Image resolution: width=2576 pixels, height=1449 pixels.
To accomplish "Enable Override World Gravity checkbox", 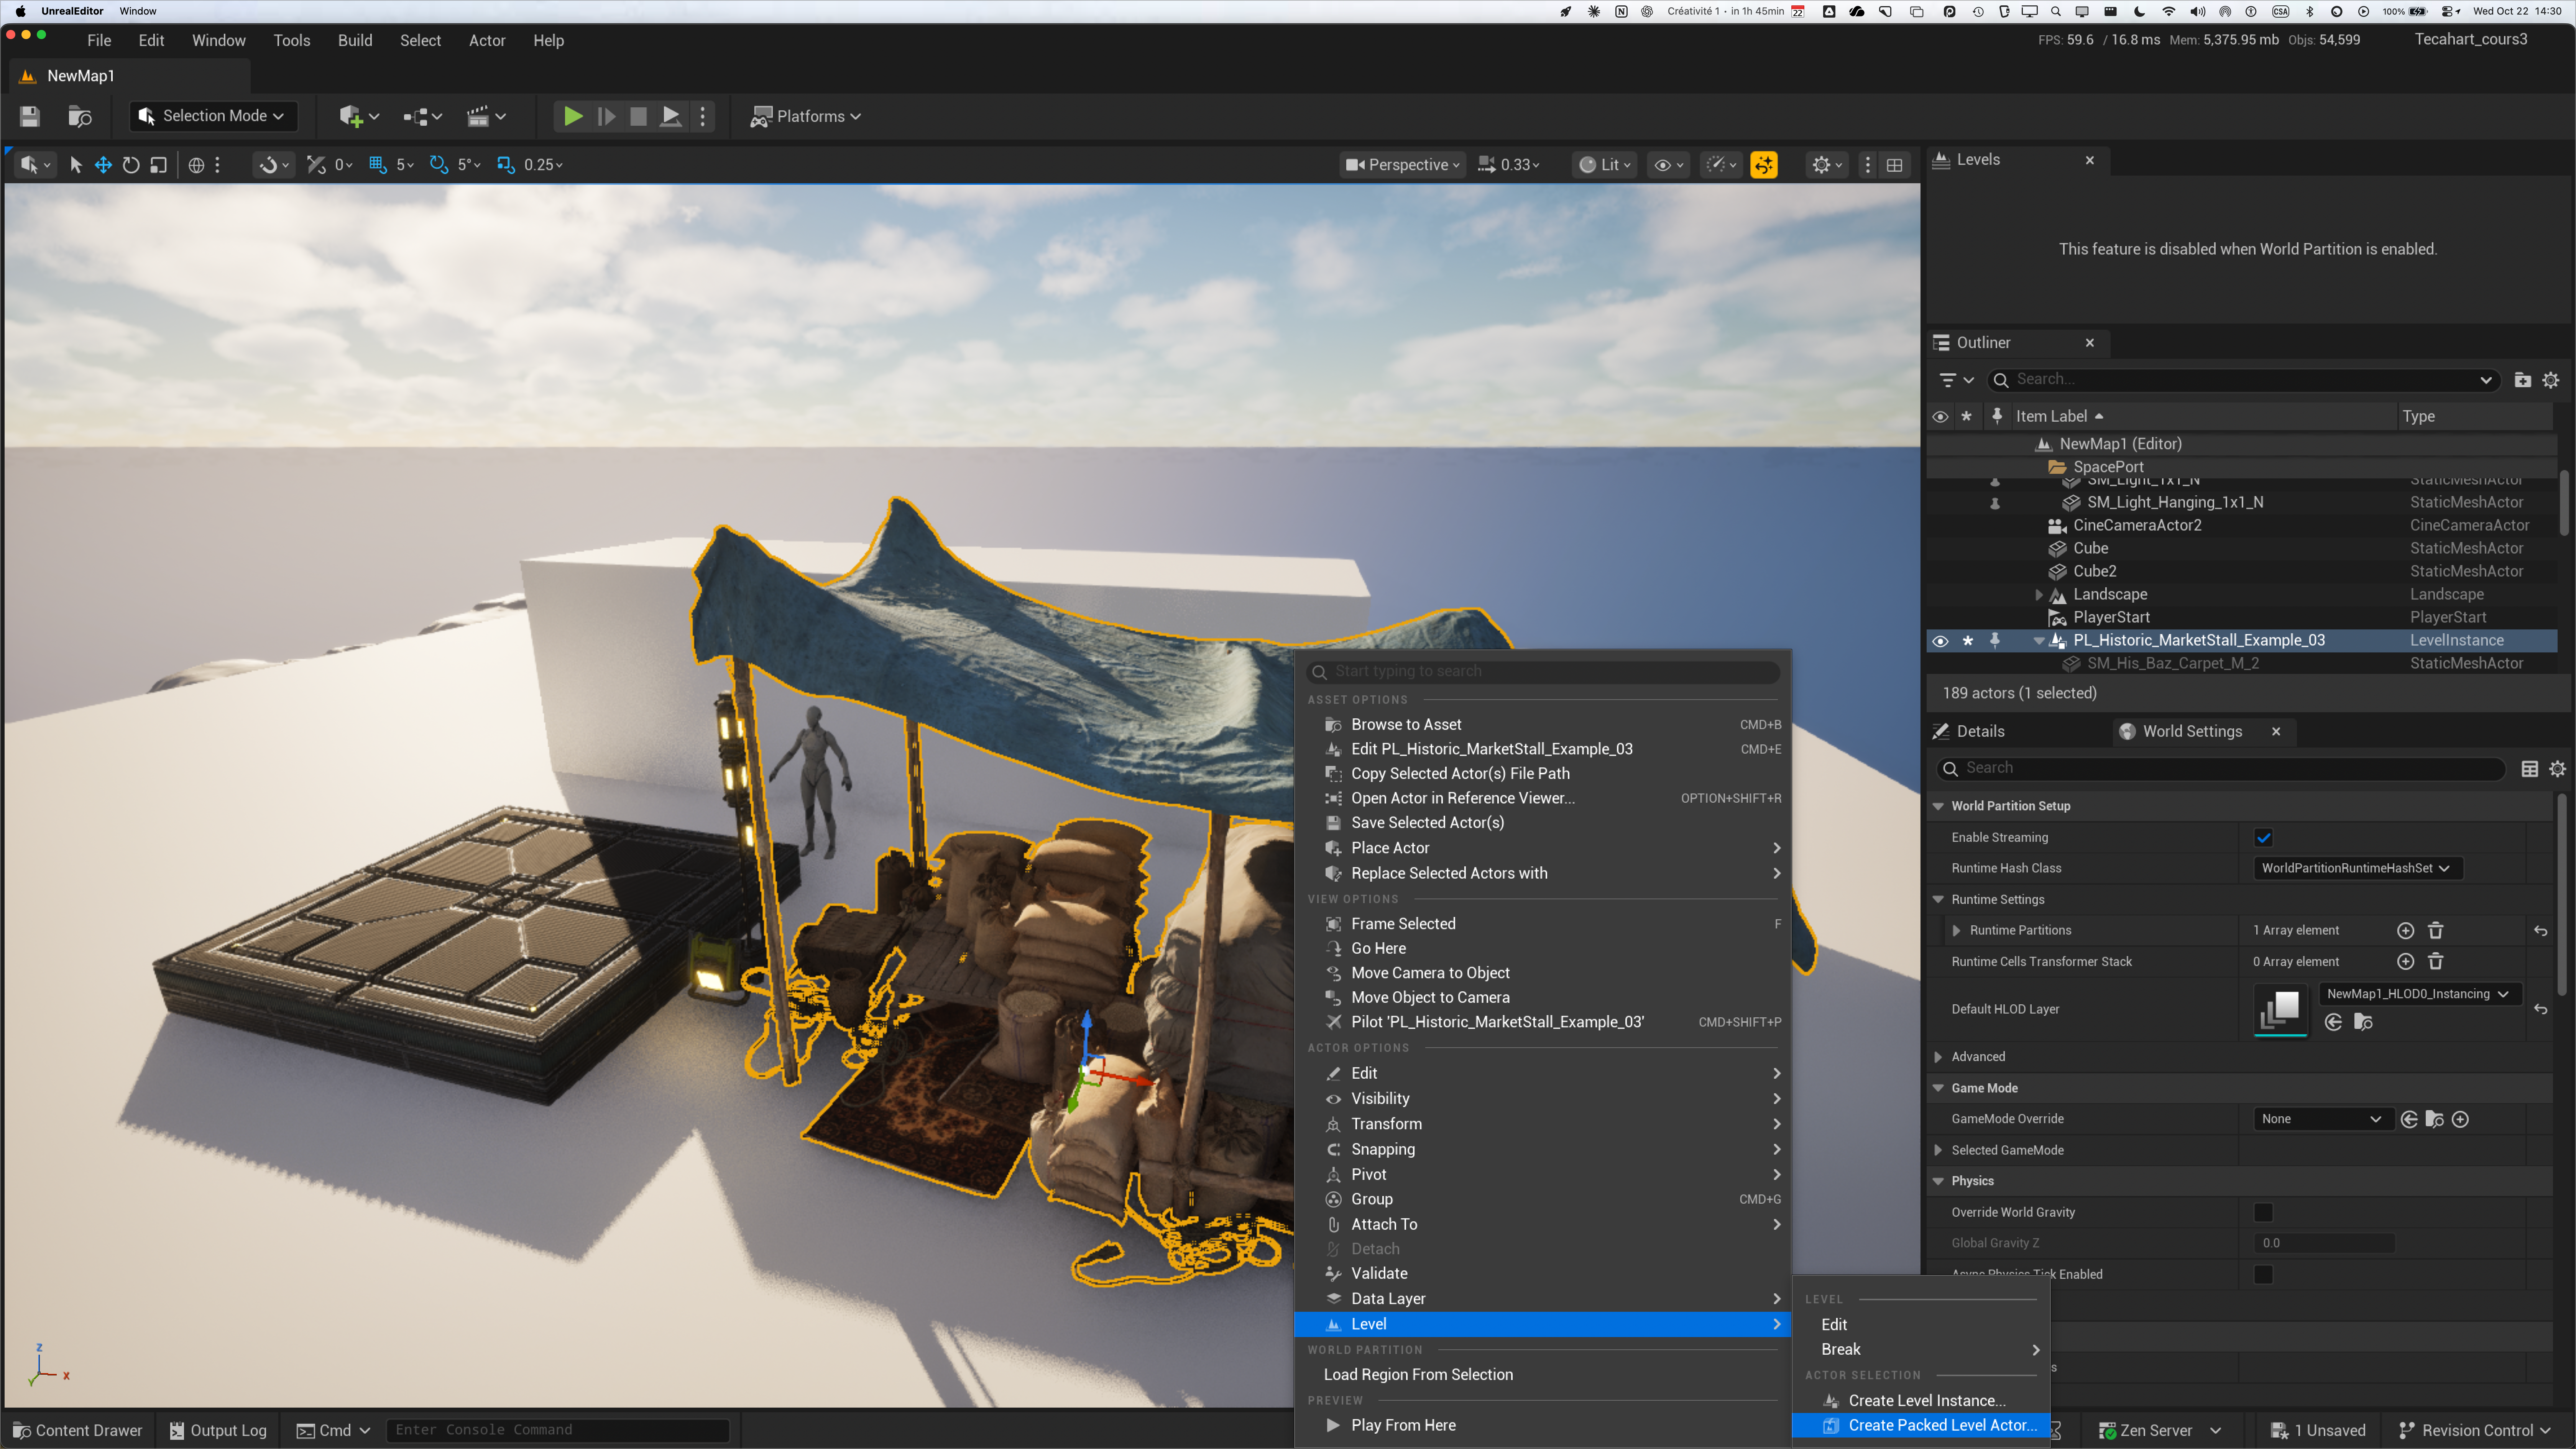I will click(x=2264, y=1213).
